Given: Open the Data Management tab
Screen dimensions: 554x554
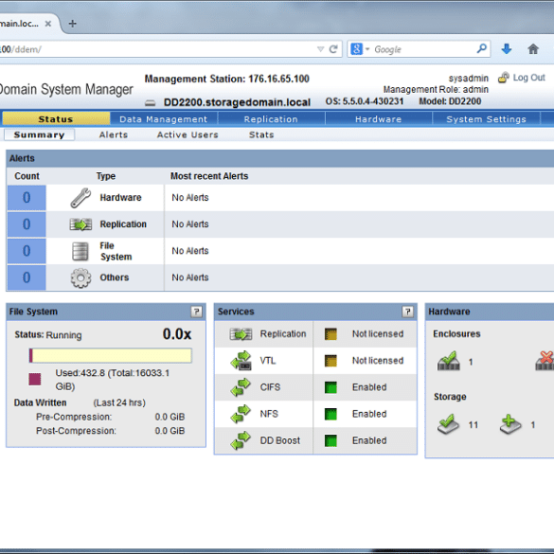Looking at the screenshot, I should tap(164, 119).
